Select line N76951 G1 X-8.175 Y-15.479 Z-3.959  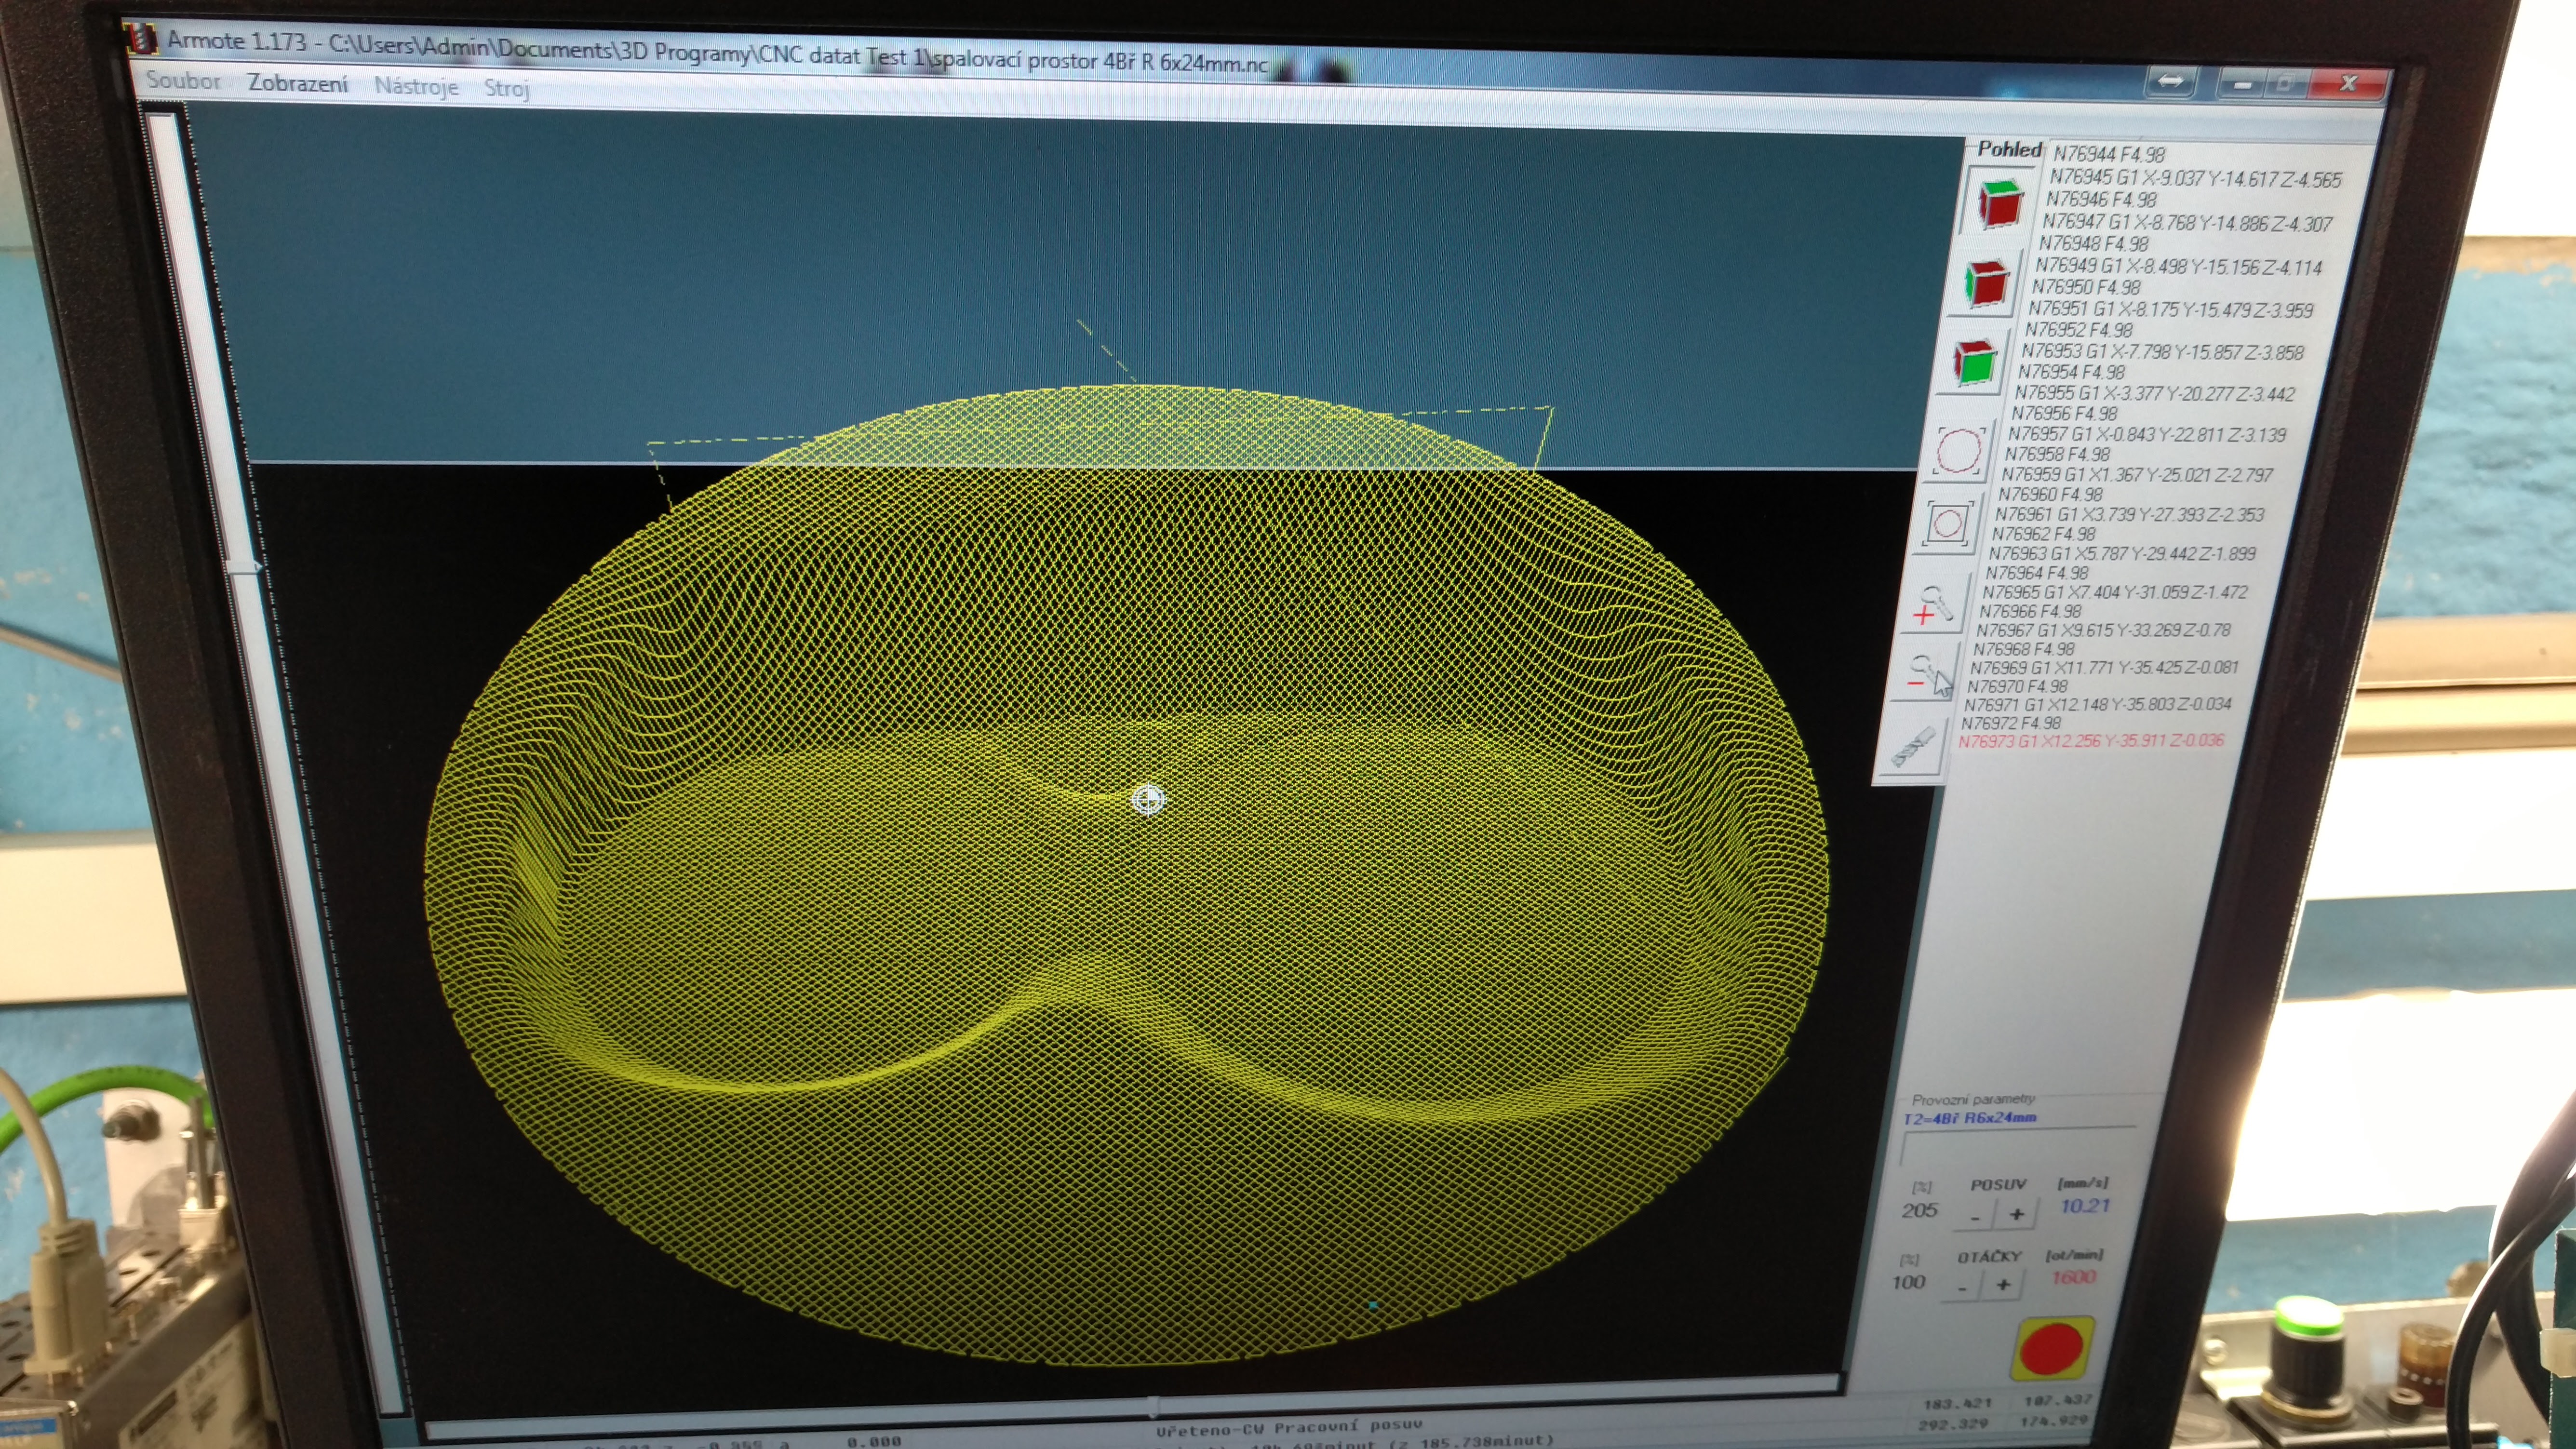click(x=2170, y=309)
